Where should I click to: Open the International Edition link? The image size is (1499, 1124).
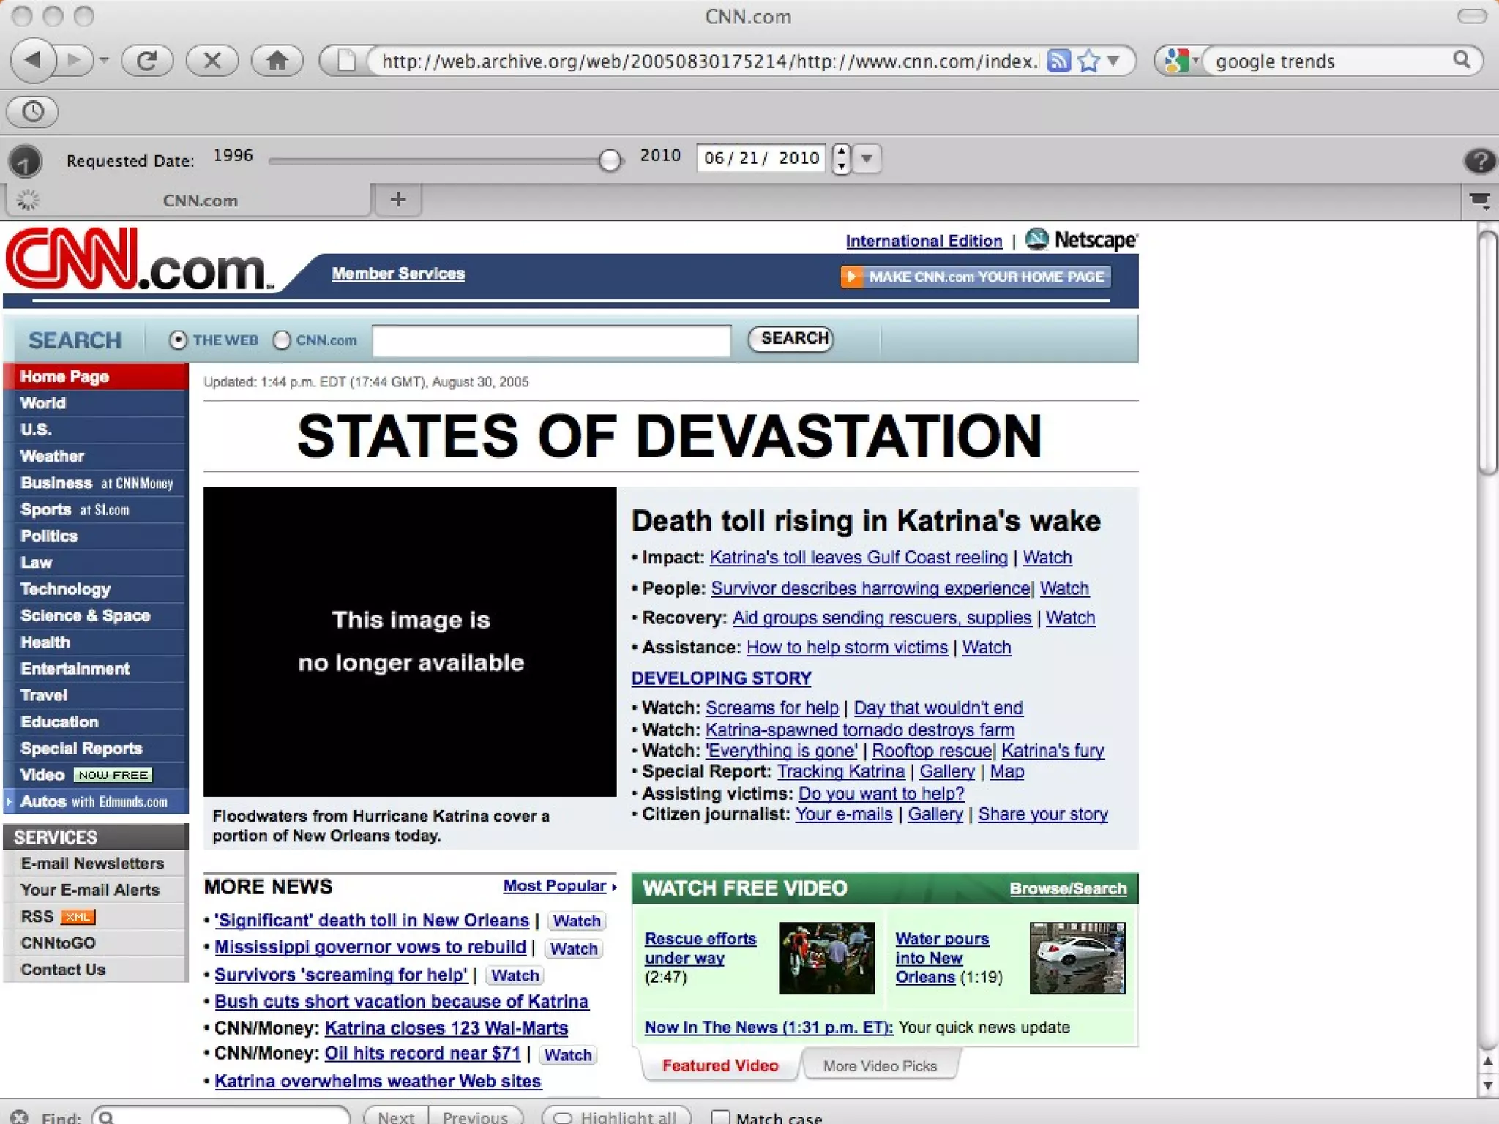[924, 241]
